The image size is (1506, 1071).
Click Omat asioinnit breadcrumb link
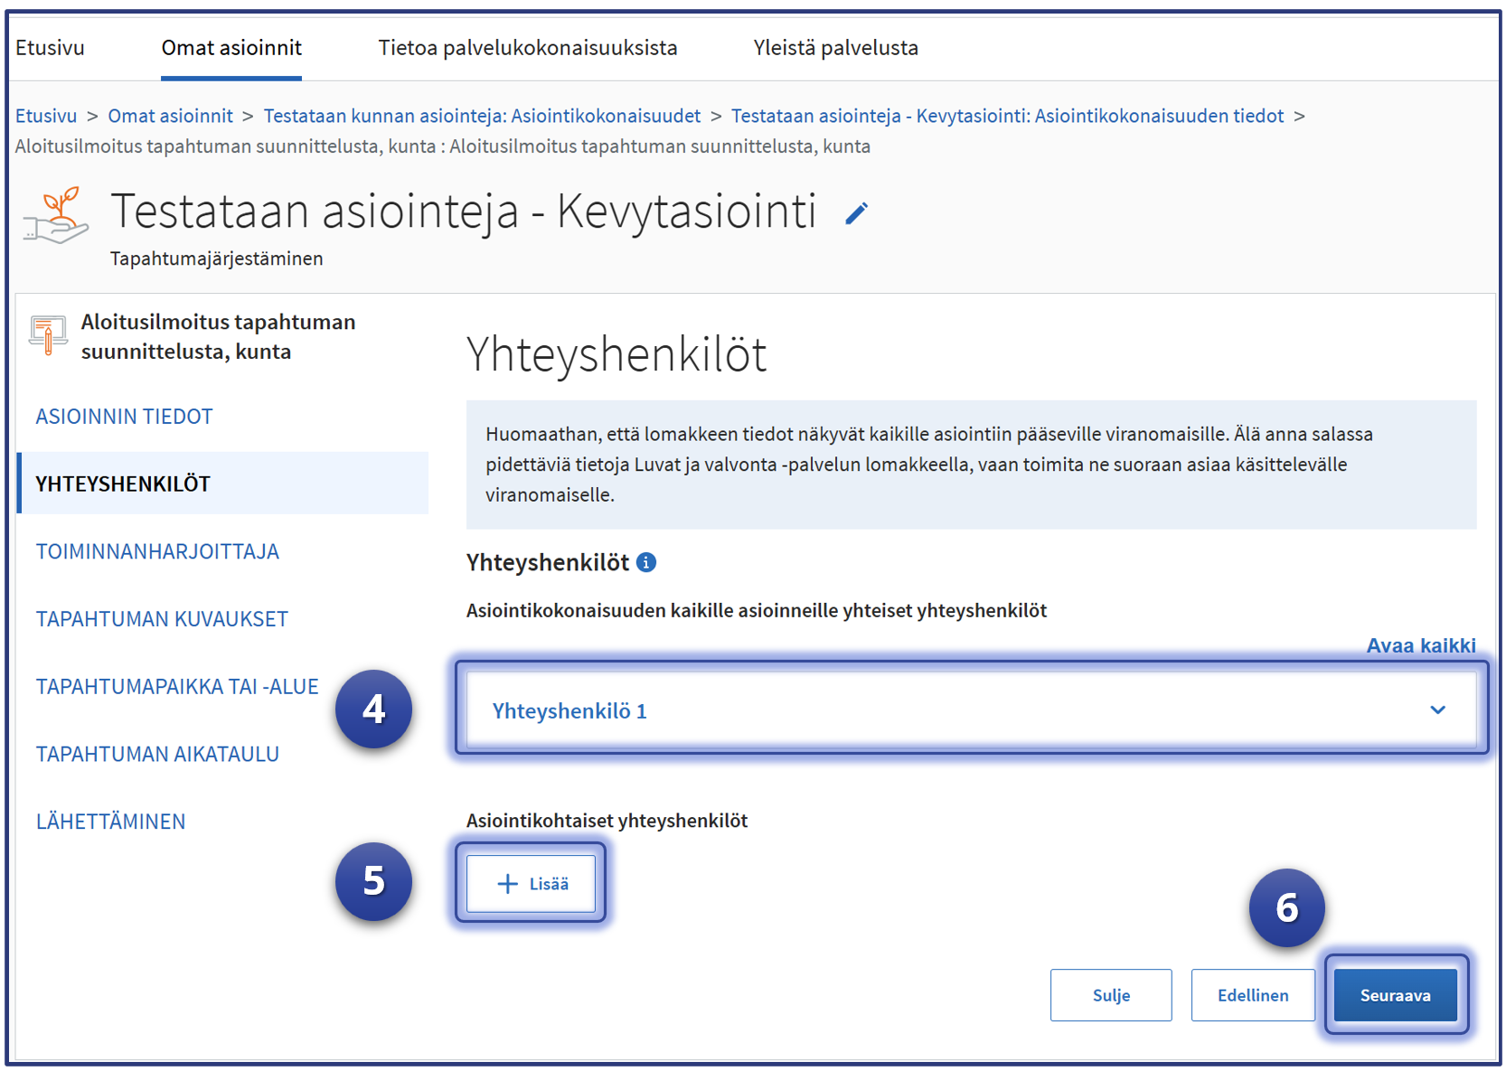pyautogui.click(x=170, y=116)
